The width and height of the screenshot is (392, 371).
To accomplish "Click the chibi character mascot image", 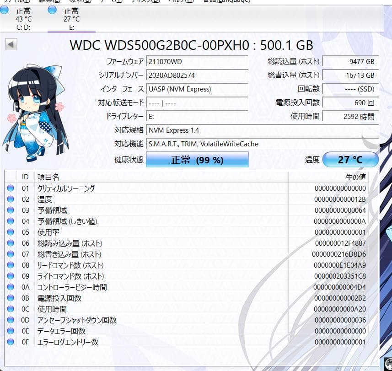I will pyautogui.click(x=36, y=113).
